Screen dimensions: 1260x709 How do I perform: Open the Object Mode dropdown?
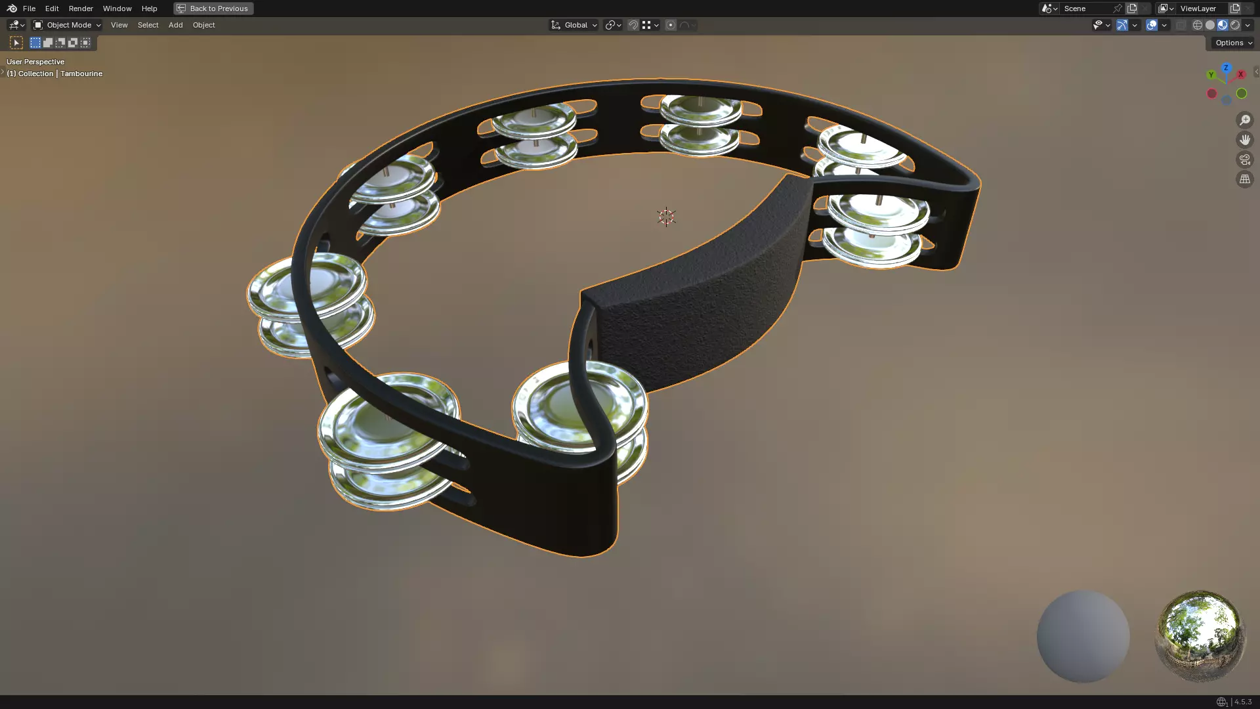point(68,25)
